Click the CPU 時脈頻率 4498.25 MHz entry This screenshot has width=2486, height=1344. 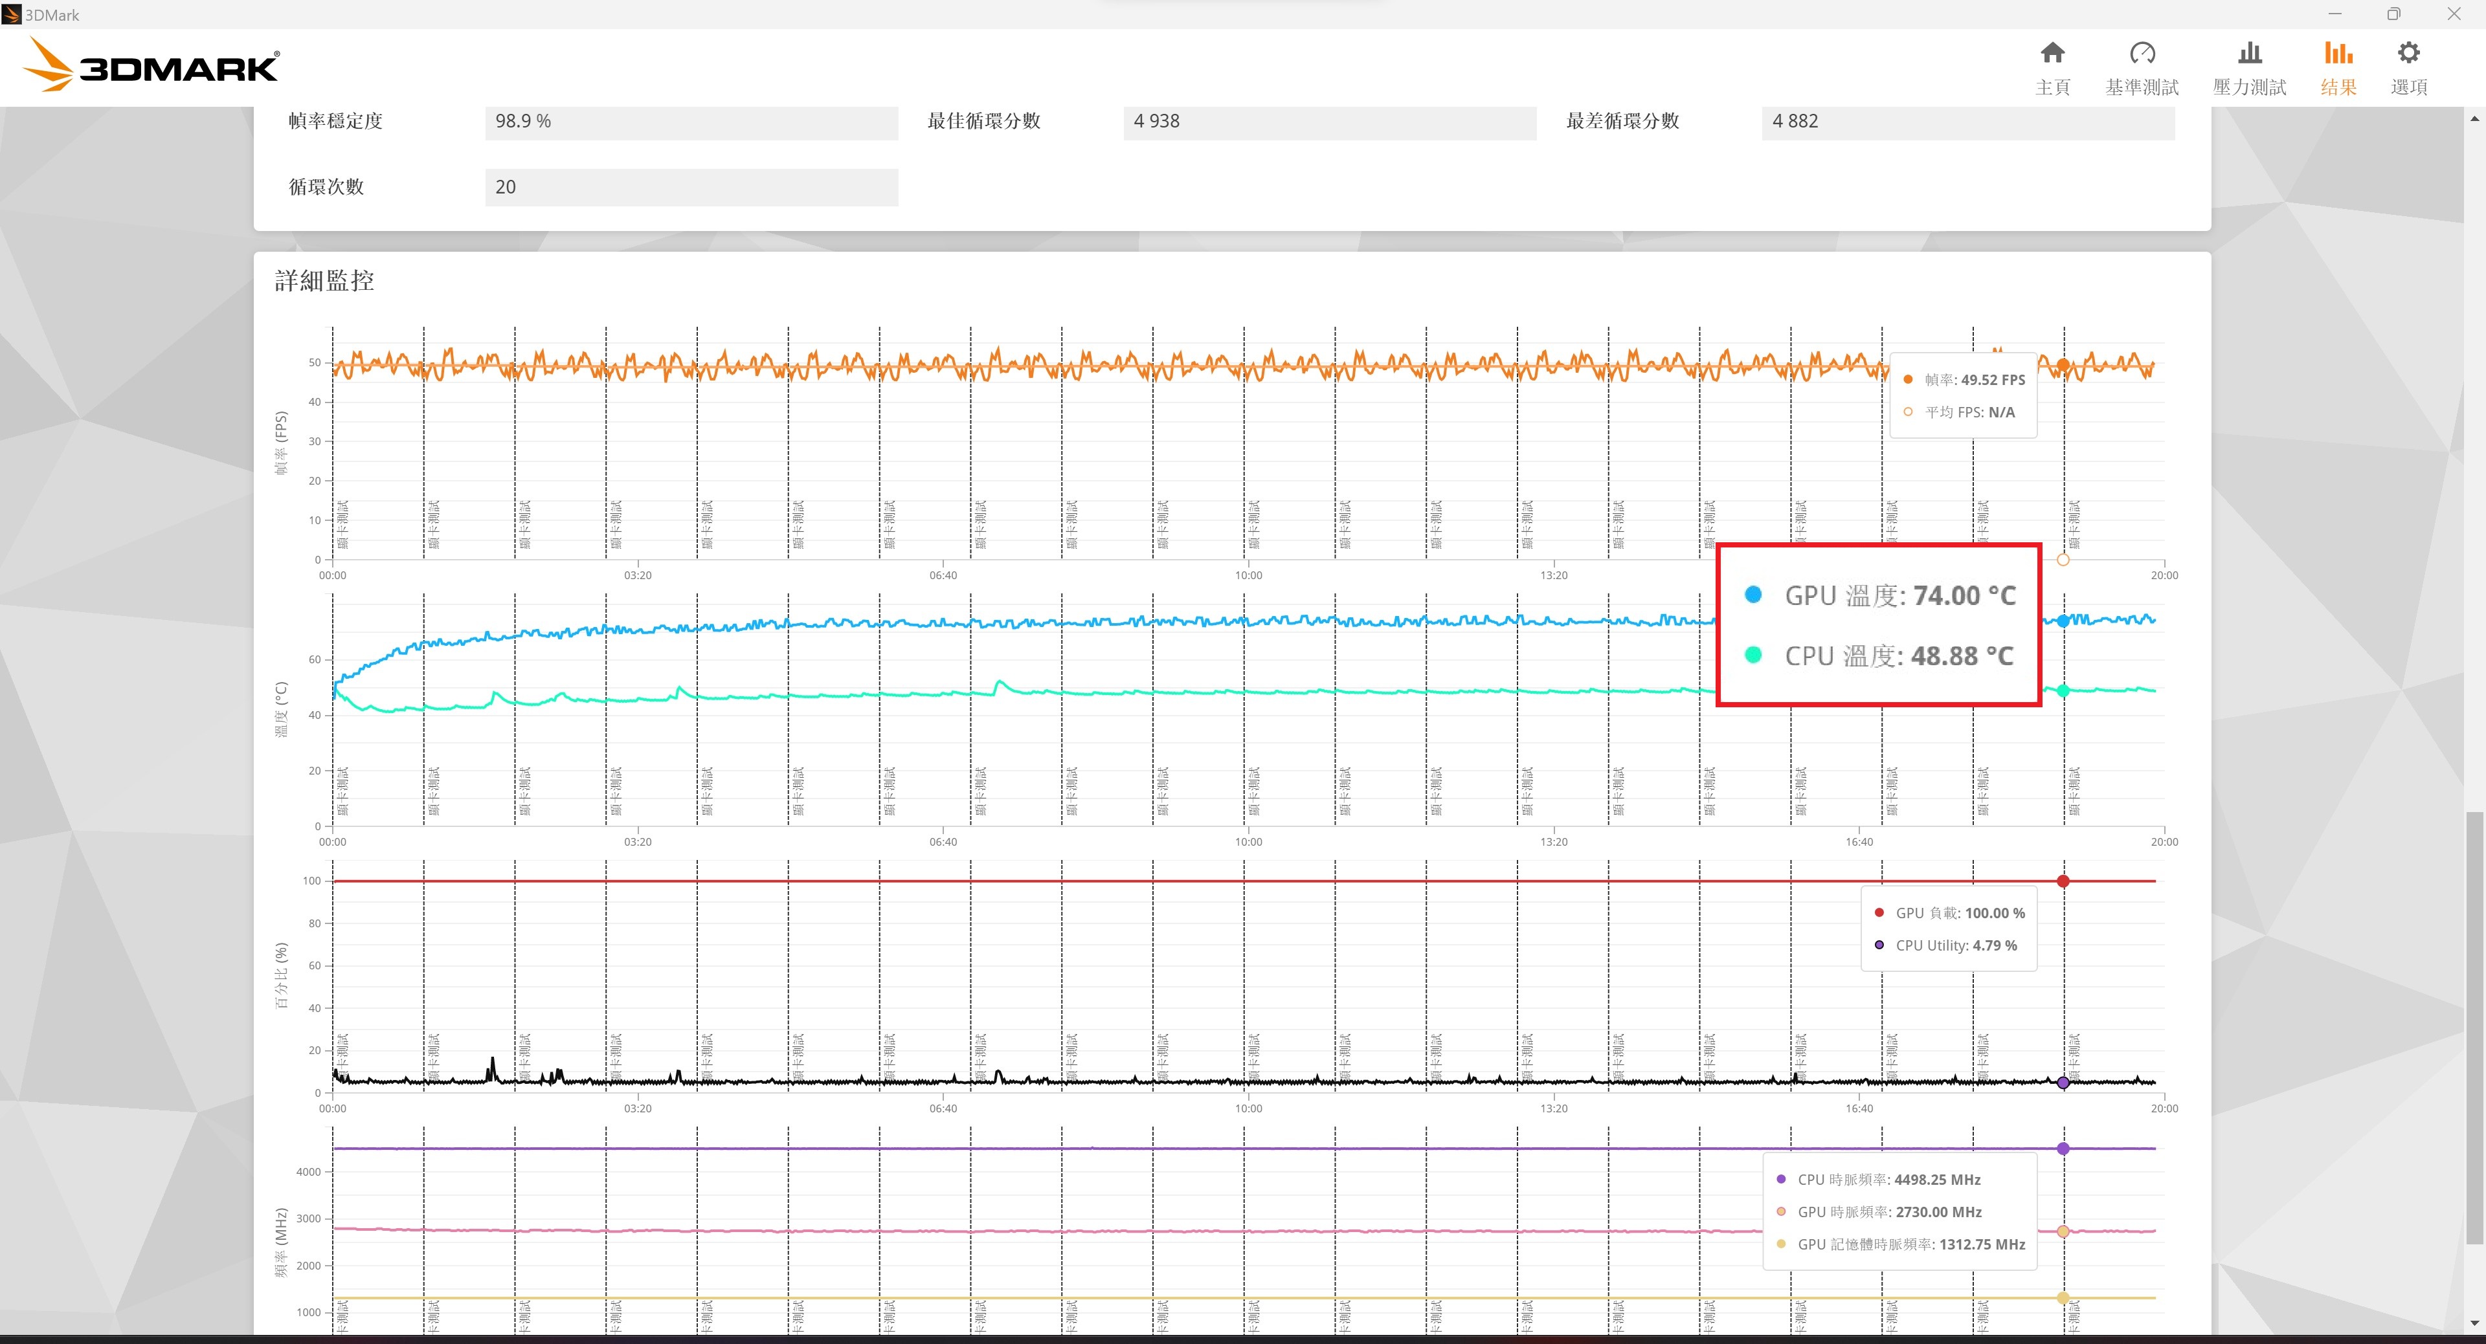point(1878,1179)
